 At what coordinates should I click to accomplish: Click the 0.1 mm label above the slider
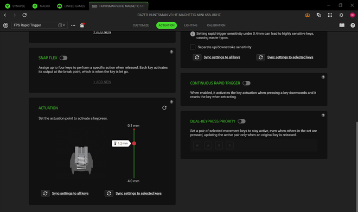pos(133,125)
